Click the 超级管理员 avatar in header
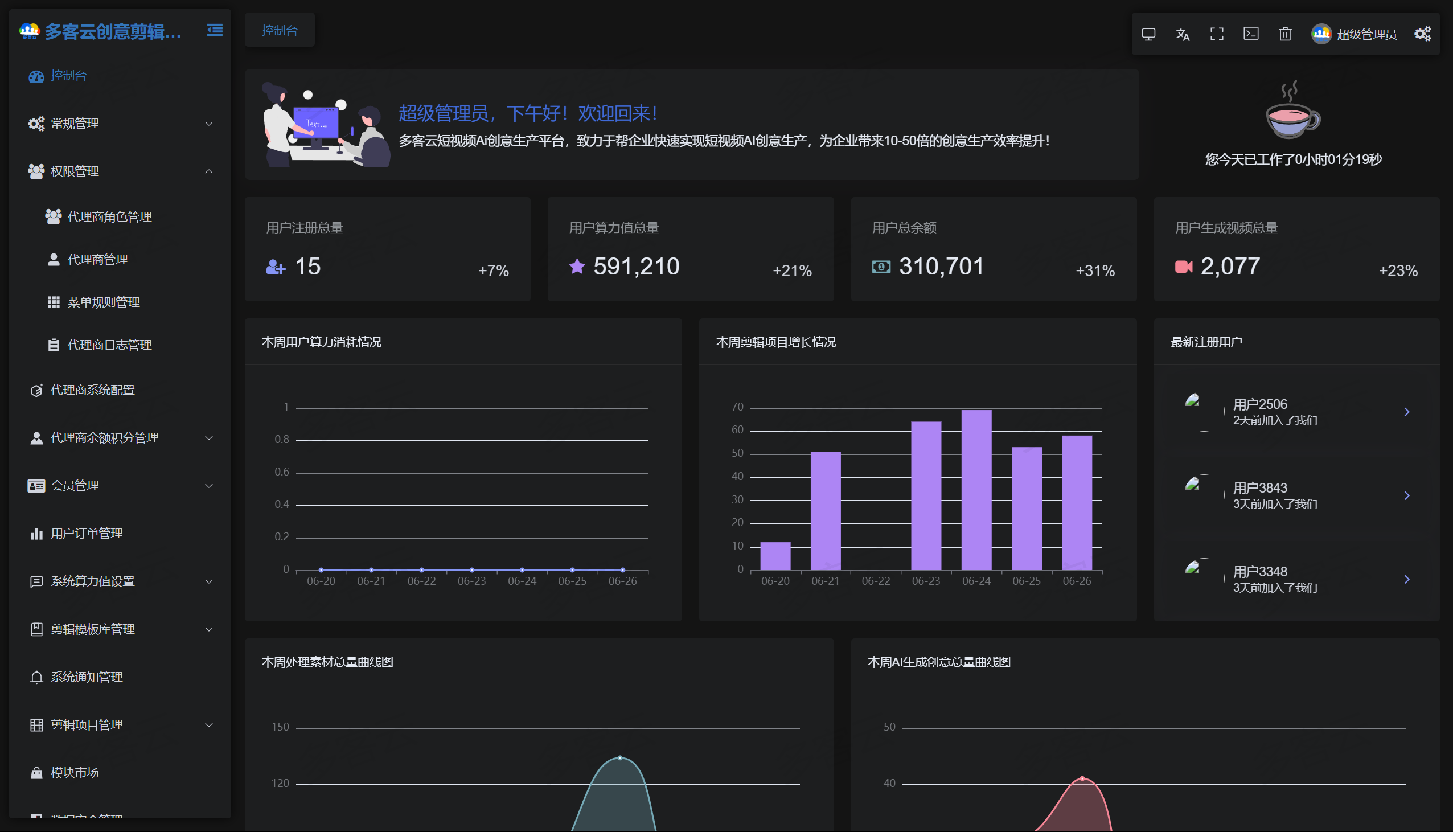This screenshot has width=1453, height=832. click(x=1321, y=34)
